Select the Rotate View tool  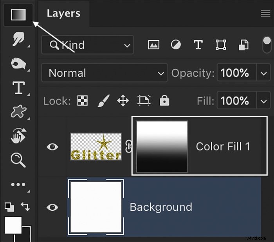coord(18,136)
